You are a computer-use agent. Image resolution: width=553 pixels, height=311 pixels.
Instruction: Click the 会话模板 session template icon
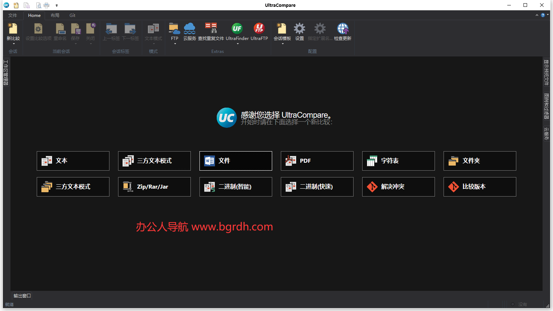coord(282,29)
